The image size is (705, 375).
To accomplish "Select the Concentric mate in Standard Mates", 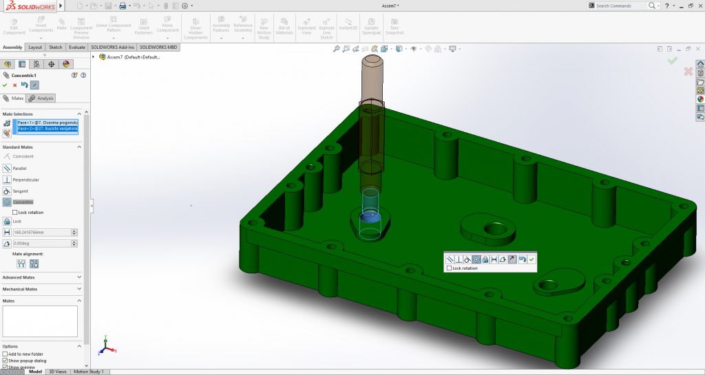I will (x=19, y=202).
